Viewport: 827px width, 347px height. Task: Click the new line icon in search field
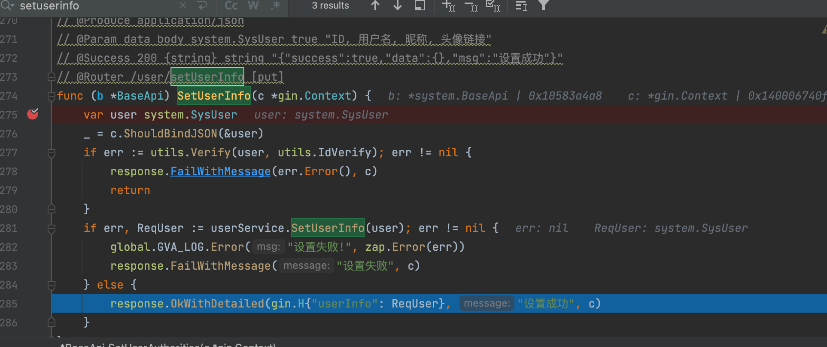coord(202,6)
